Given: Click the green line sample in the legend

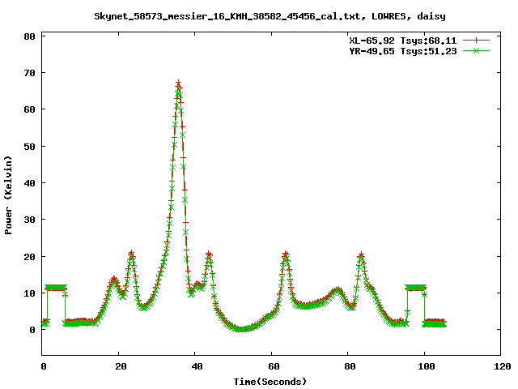Looking at the screenshot, I should (x=476, y=50).
